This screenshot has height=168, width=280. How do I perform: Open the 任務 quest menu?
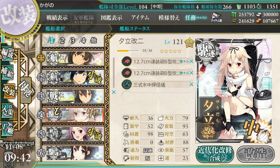[196, 17]
